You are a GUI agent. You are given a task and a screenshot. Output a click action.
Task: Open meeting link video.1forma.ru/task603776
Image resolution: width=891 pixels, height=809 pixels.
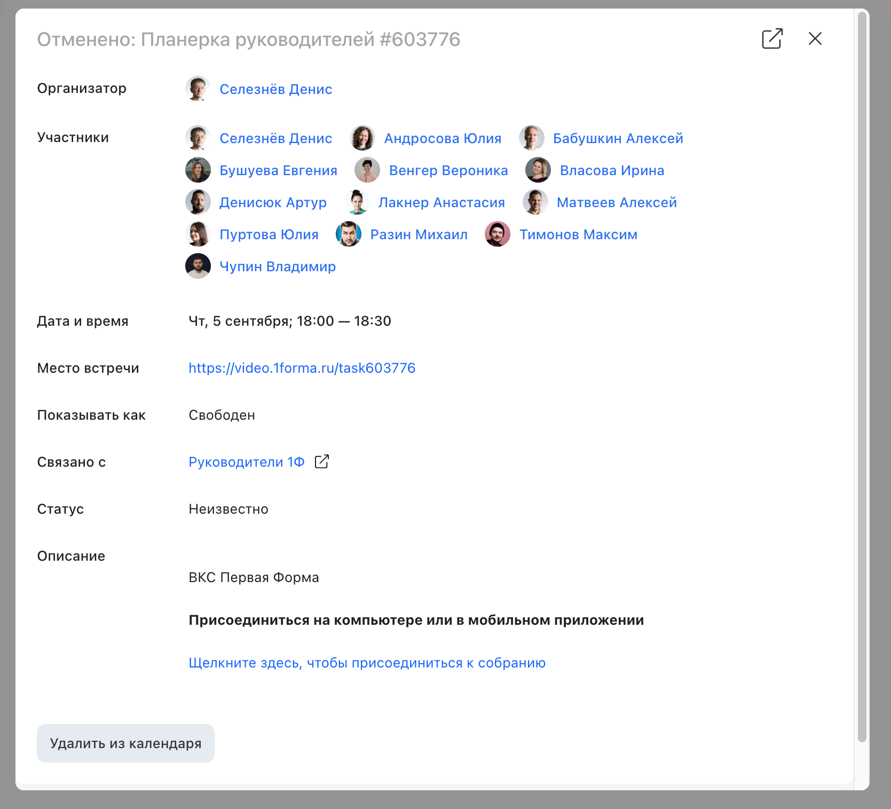click(302, 368)
